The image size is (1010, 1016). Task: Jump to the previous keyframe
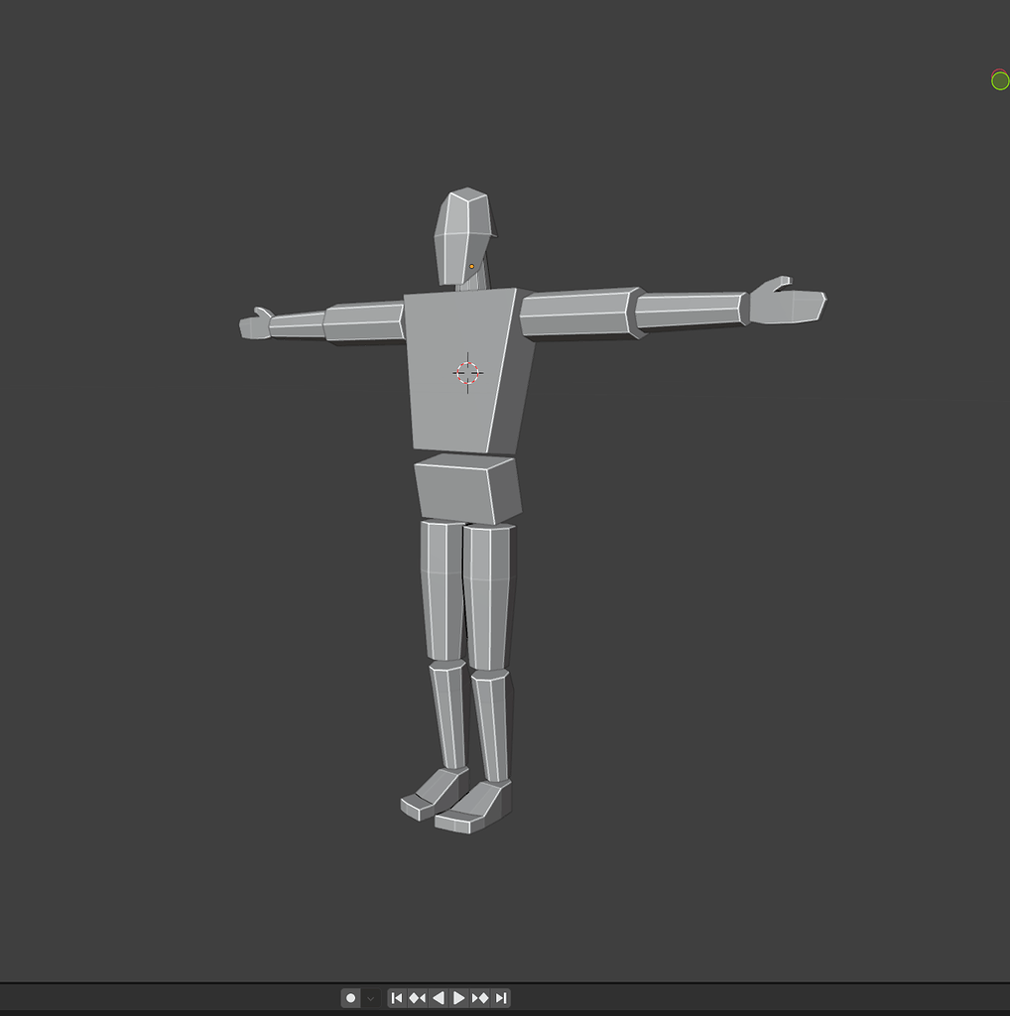pos(418,998)
